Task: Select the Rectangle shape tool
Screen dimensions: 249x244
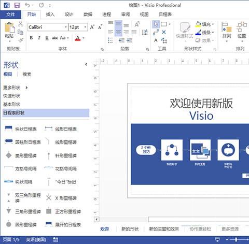Action: tap(164, 24)
